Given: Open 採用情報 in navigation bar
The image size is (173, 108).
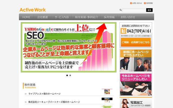Looking at the screenshot, I should coord(109,17).
